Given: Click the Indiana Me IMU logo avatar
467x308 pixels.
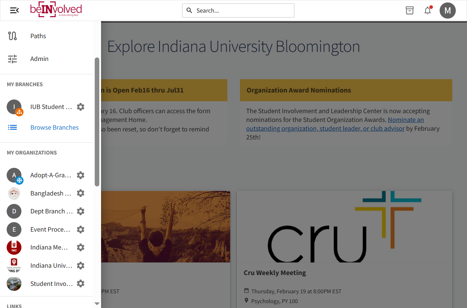Looking at the screenshot, I should tap(14, 247).
